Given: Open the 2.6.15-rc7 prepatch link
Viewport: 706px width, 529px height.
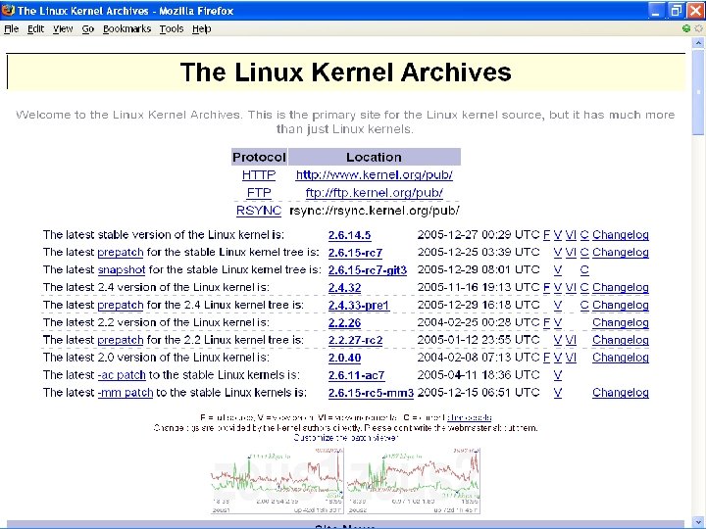Looking at the screenshot, I should click(355, 253).
